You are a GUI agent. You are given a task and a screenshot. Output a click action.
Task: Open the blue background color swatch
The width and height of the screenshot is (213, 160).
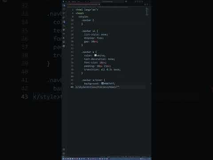pyautogui.click(x=103, y=84)
